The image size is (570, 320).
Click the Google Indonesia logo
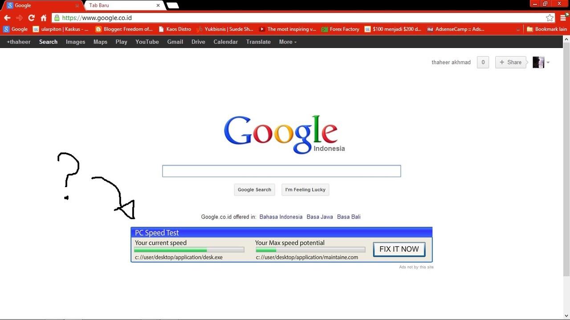[x=284, y=134]
